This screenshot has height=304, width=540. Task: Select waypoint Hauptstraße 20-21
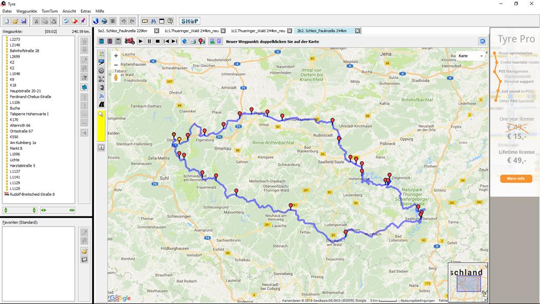pyautogui.click(x=25, y=91)
